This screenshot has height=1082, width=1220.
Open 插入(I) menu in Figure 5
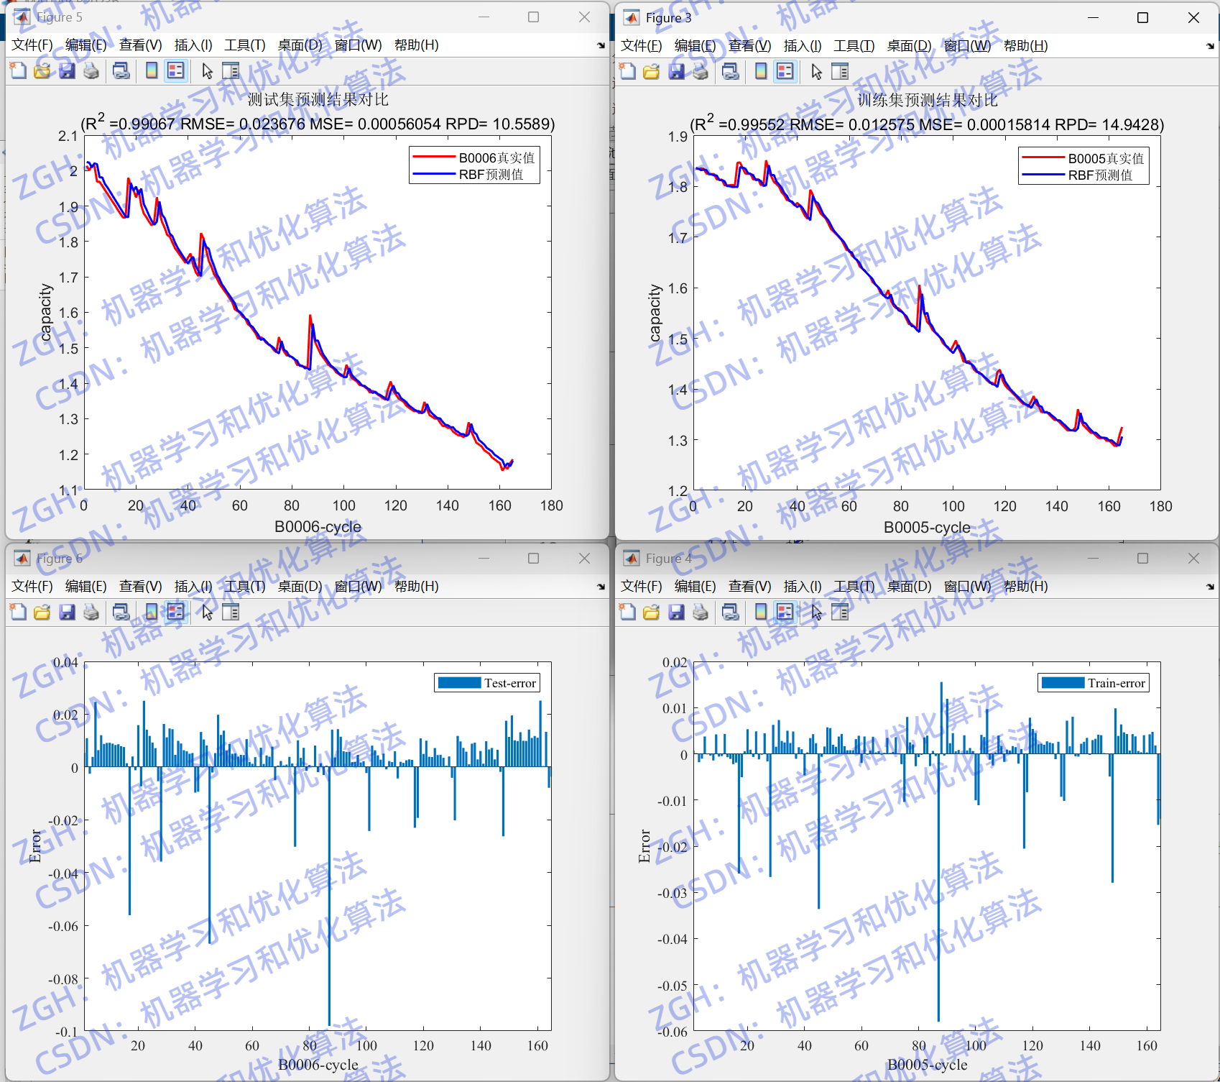click(193, 45)
